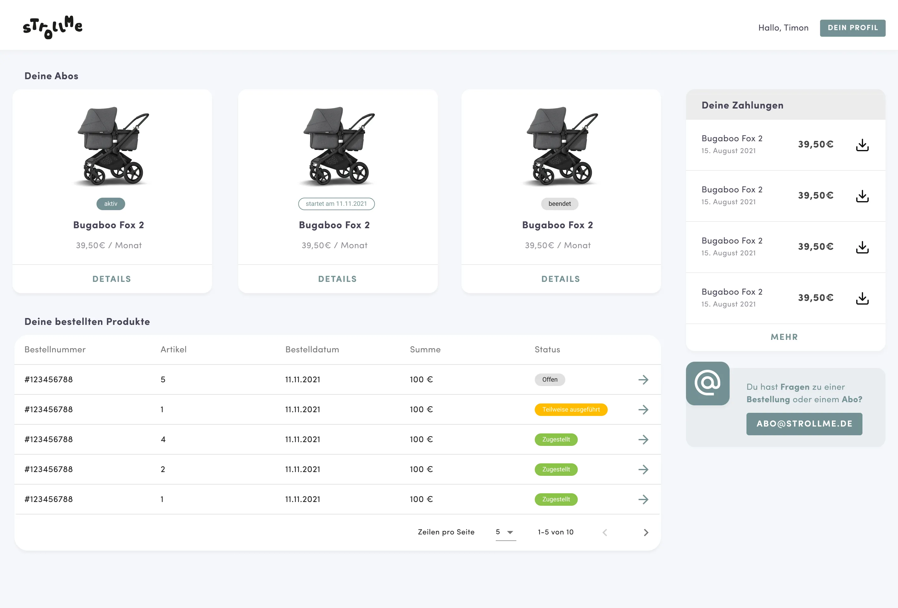Go to the next page of orders
The height and width of the screenshot is (608, 898).
click(646, 532)
